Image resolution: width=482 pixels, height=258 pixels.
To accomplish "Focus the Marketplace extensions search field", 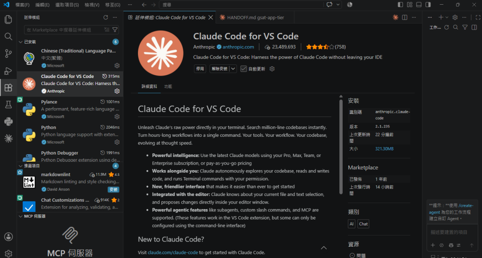I will (64, 30).
